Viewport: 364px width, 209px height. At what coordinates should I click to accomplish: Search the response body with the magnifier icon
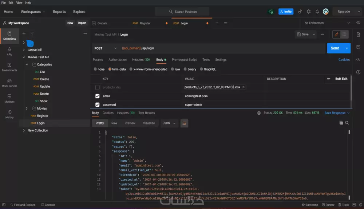pyautogui.click(x=347, y=123)
